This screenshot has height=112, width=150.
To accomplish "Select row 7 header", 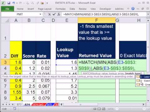I will [5, 86].
